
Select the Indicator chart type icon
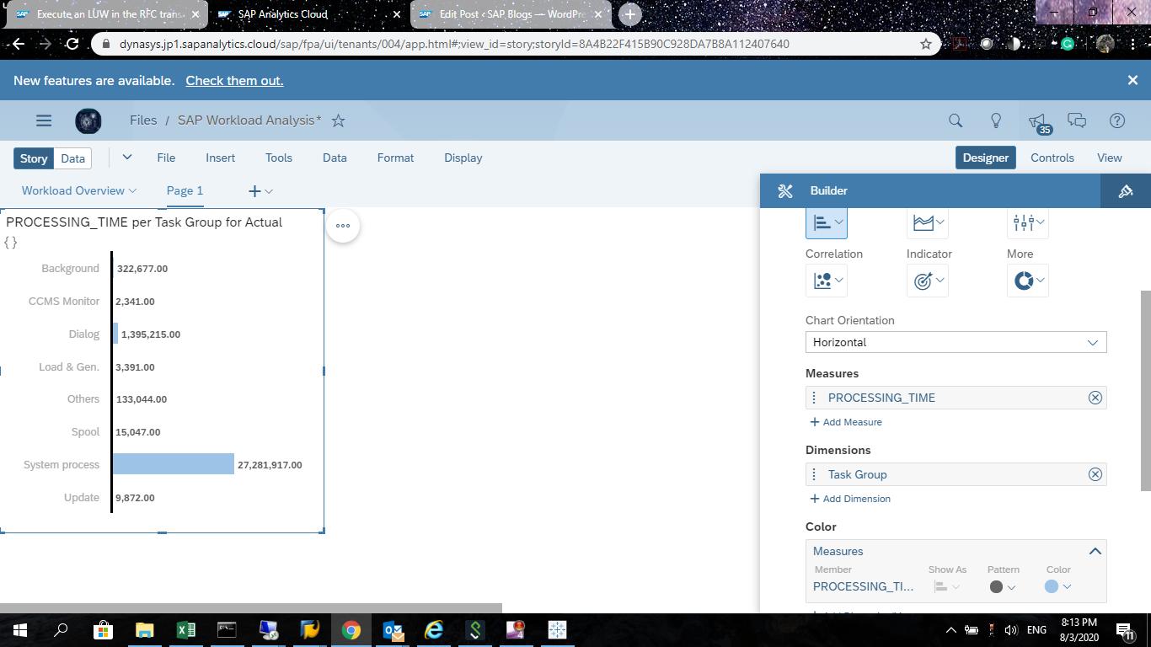tap(927, 281)
